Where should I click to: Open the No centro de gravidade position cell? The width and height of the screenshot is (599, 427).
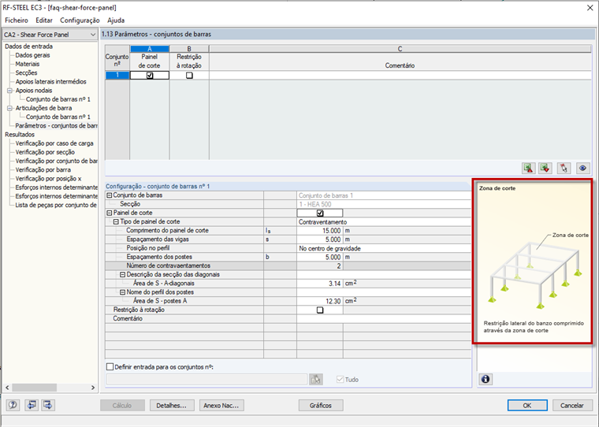[x=384, y=248]
